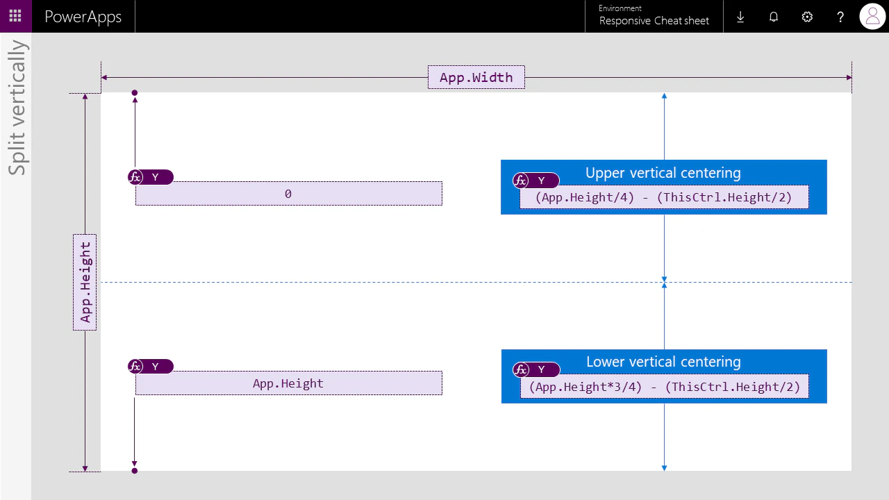The width and height of the screenshot is (889, 500).
Task: Click the Lower vertical centering title
Action: (663, 362)
